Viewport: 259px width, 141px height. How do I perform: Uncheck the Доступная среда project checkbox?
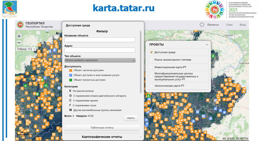pyautogui.click(x=151, y=52)
